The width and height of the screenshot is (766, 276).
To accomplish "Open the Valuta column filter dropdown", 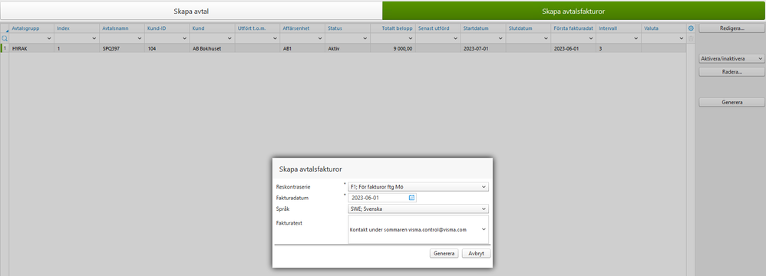I will click(681, 38).
